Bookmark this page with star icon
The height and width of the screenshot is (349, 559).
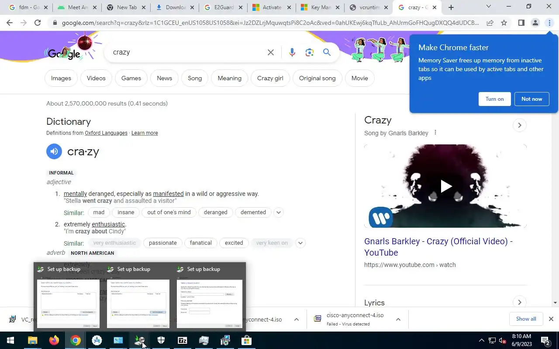tap(504, 23)
